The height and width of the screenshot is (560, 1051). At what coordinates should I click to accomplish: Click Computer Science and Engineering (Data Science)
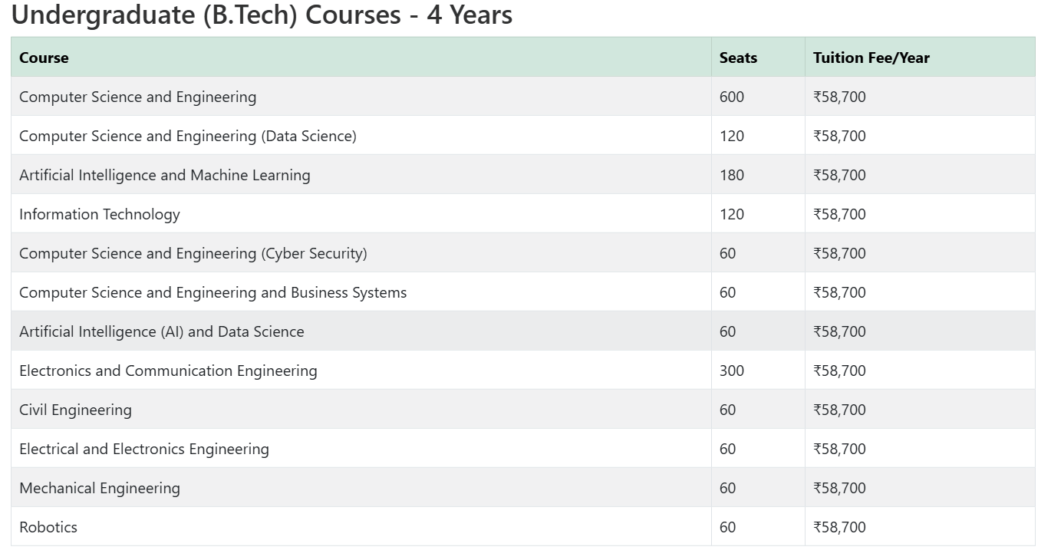187,136
